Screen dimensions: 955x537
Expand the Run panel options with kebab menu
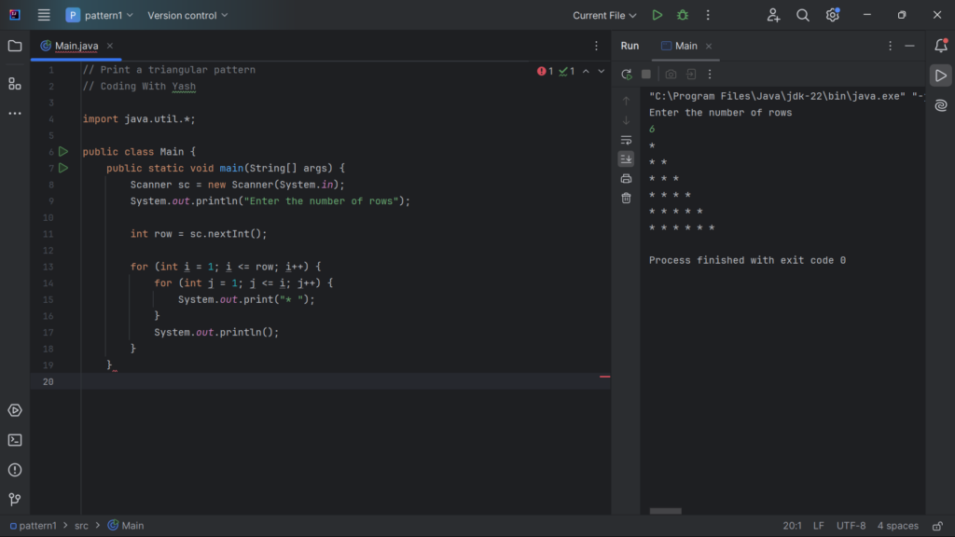(889, 45)
